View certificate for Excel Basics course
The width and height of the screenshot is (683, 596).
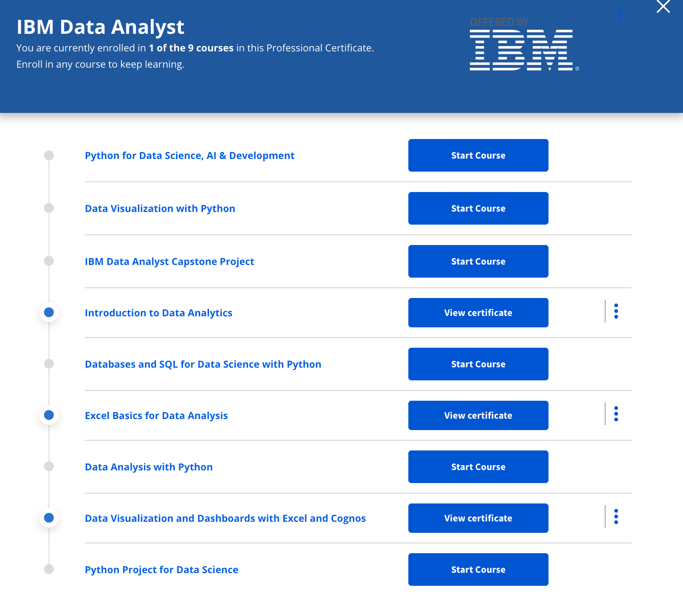(x=478, y=415)
